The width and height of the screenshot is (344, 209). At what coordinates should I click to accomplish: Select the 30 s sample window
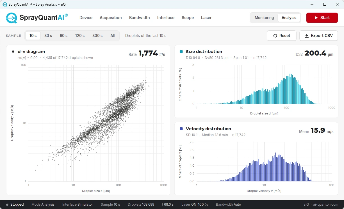[48, 36]
